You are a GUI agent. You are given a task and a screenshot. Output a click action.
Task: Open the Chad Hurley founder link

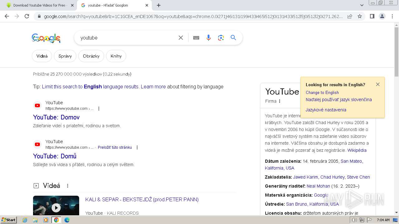coord(332,177)
